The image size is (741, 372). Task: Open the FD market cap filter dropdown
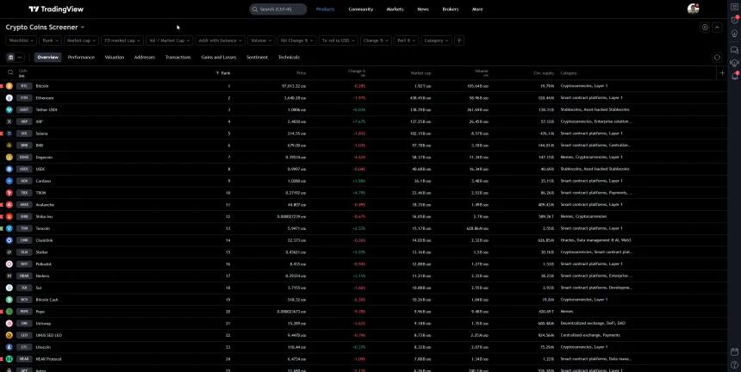[122, 40]
